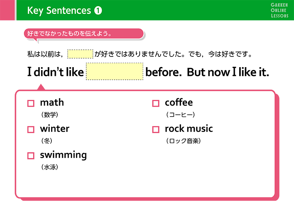The image size is (294, 220).
Task: Check the winter checkbox
Action: click(x=31, y=129)
